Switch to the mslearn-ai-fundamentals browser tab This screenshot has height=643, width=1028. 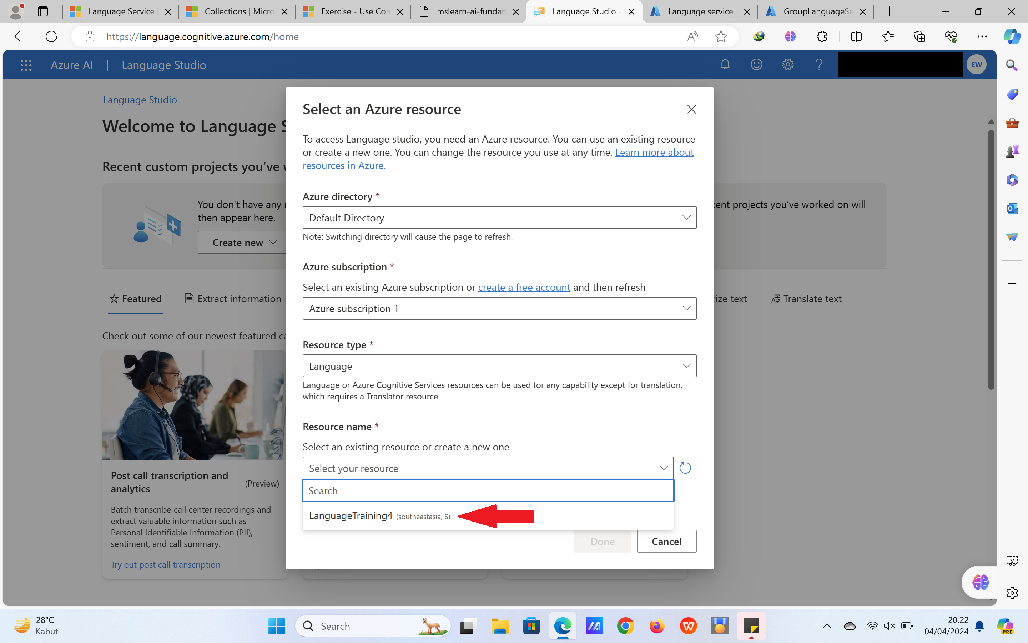click(x=469, y=11)
